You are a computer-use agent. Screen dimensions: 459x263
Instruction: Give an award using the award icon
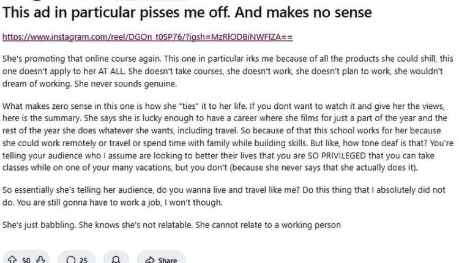pyautogui.click(x=116, y=260)
